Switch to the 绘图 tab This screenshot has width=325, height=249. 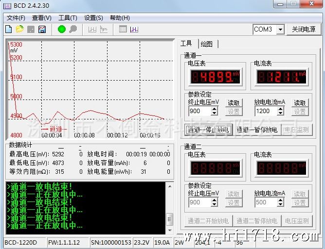click(208, 44)
